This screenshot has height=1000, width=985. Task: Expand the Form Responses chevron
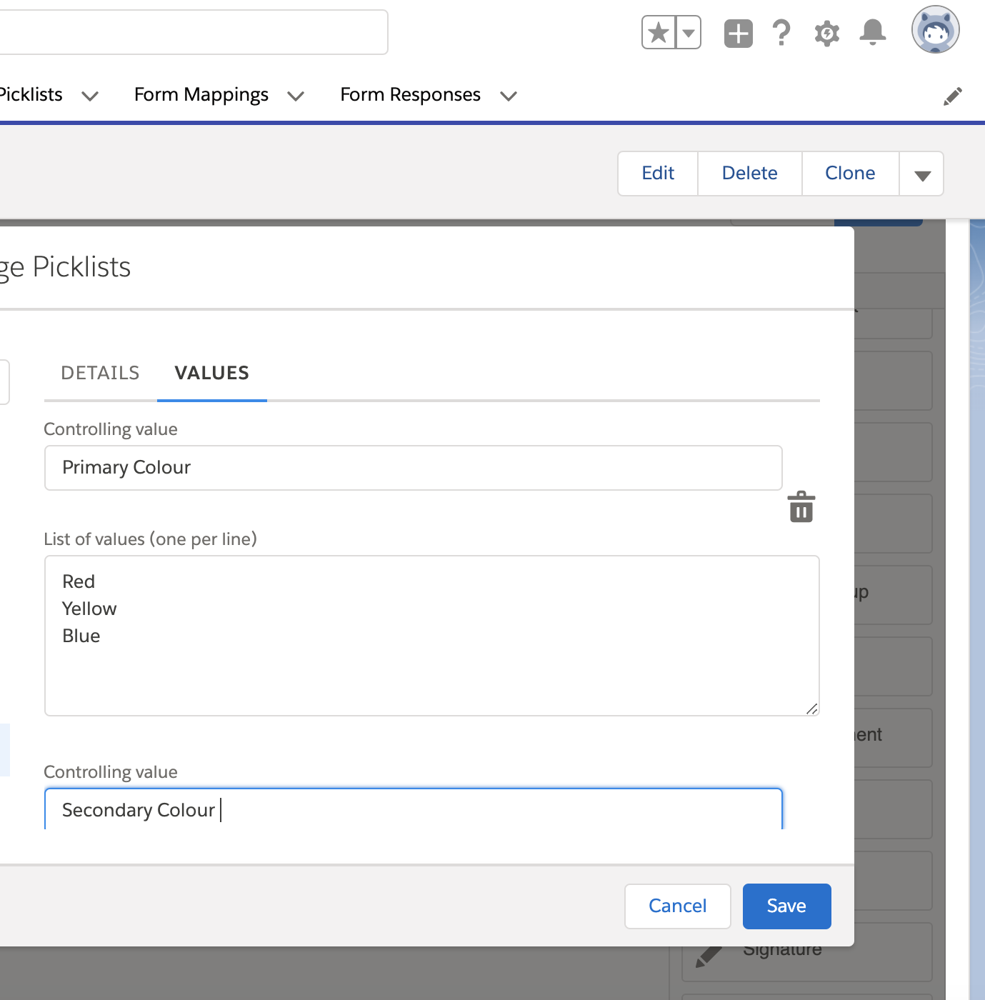pyautogui.click(x=508, y=96)
